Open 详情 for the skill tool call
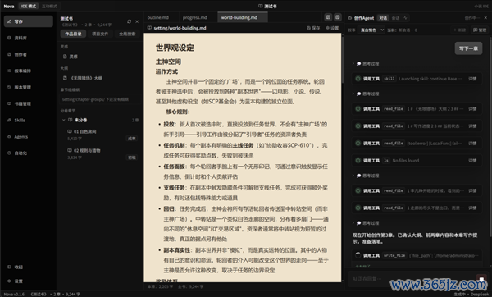 [x=472, y=79]
